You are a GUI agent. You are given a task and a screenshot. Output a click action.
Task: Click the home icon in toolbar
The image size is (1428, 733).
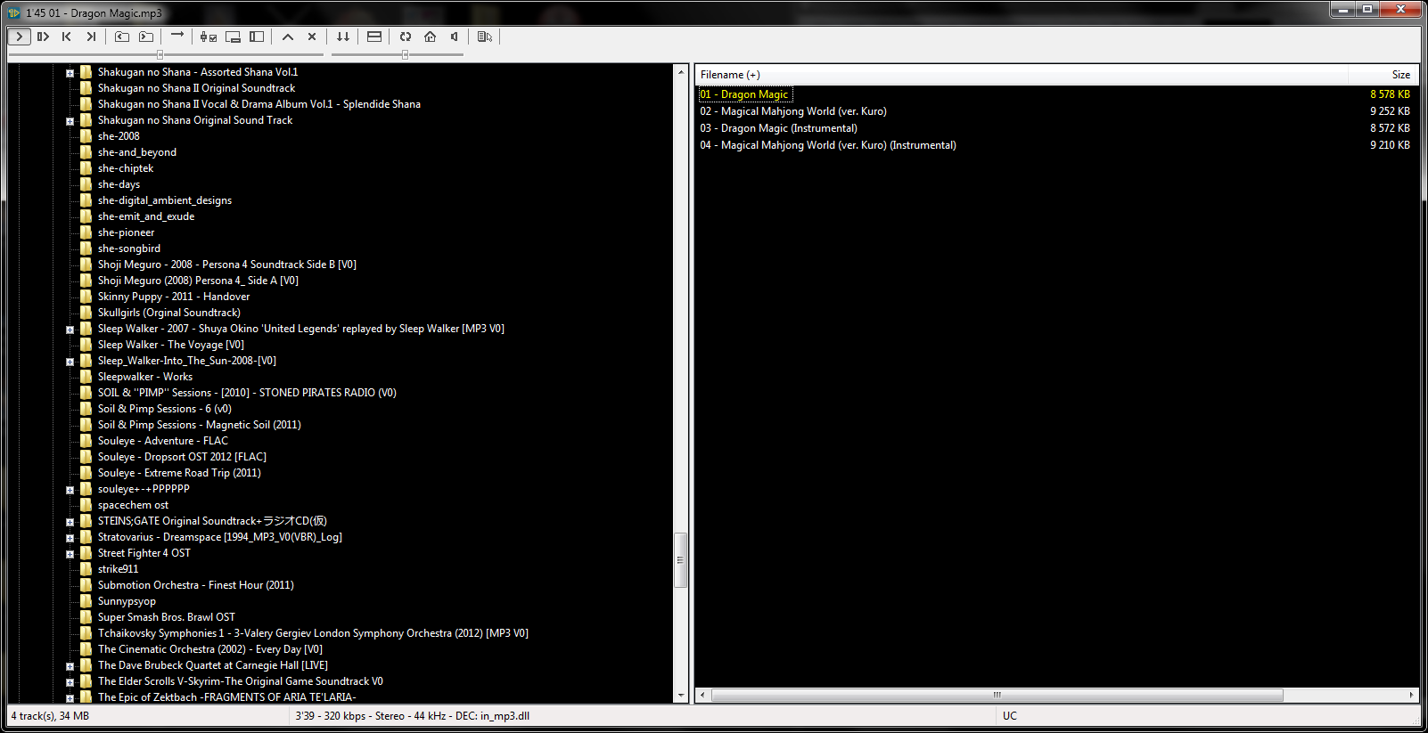431,37
